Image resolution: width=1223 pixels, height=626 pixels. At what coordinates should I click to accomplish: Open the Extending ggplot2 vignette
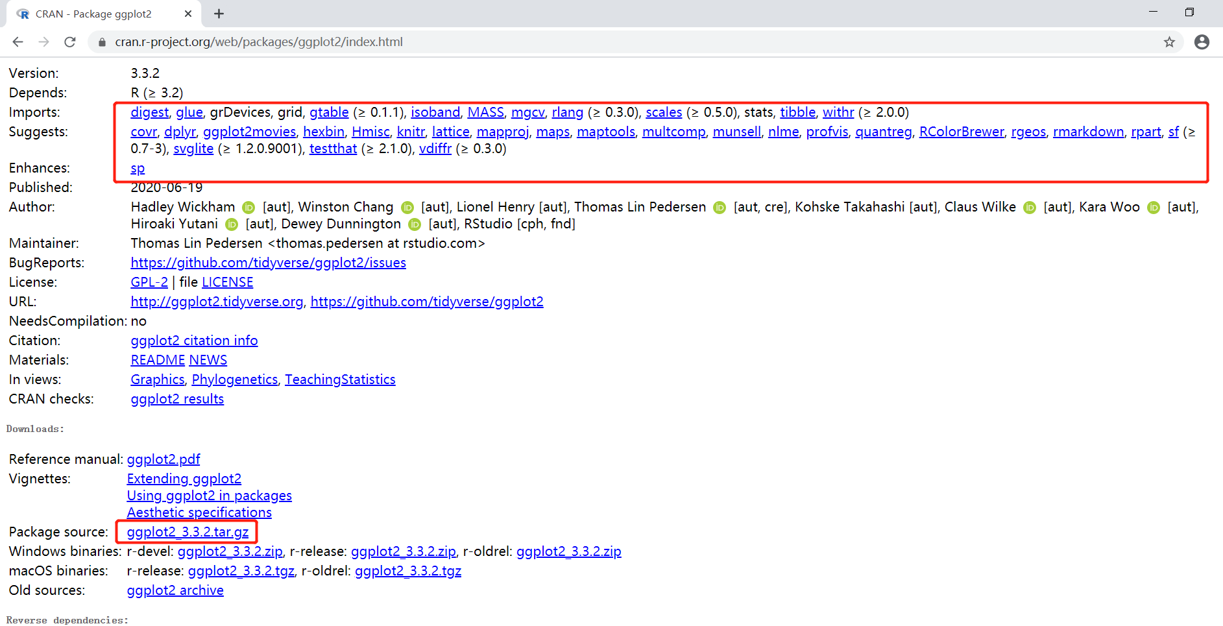coord(184,479)
